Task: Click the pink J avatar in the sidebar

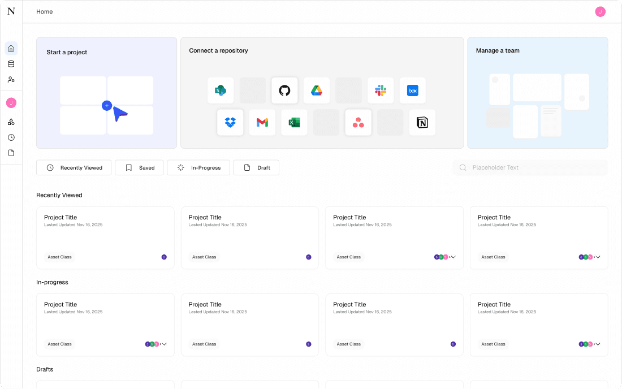Action: click(11, 103)
